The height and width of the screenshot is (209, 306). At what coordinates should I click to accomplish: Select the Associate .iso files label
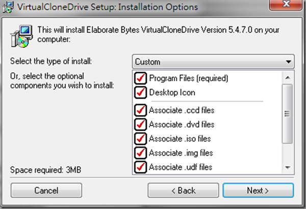coord(180,139)
